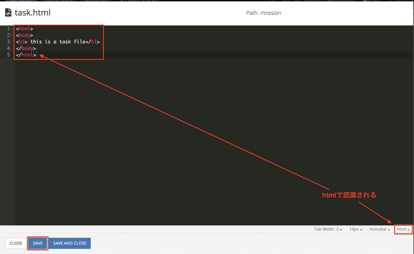
Task: Click line number 5 in the gutter
Action: coord(8,55)
